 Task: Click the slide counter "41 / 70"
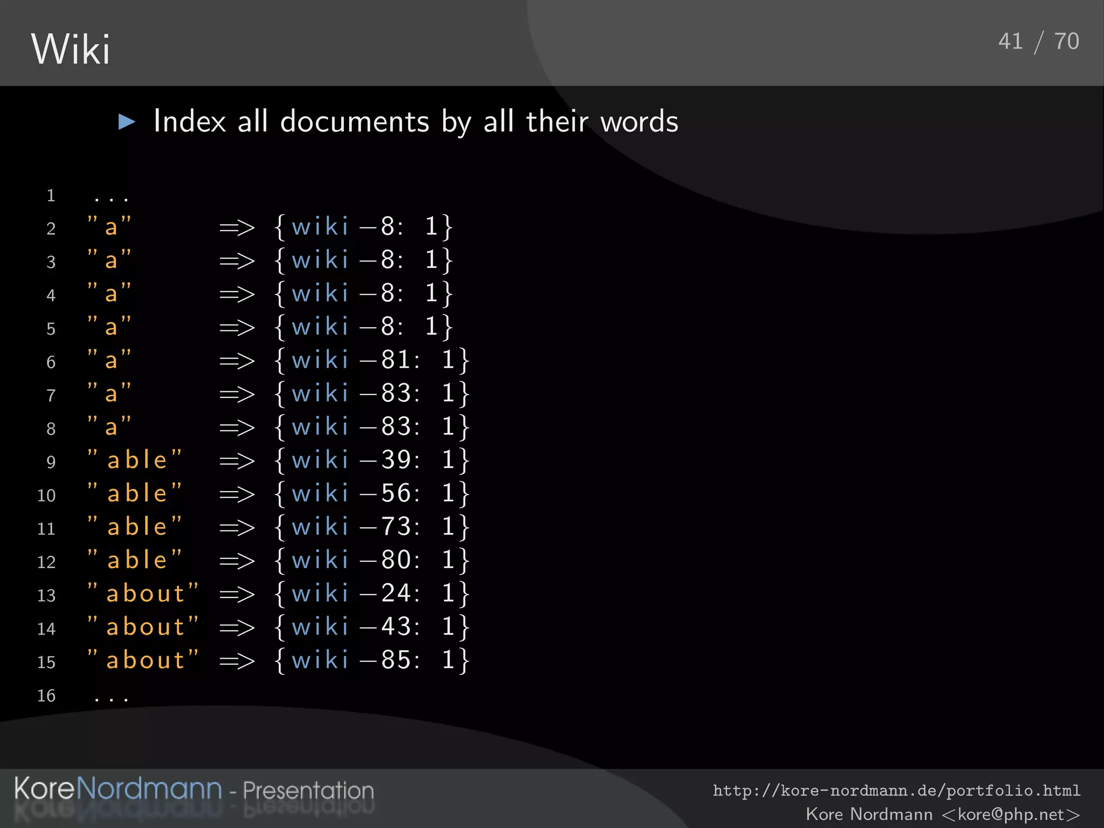(x=1038, y=42)
